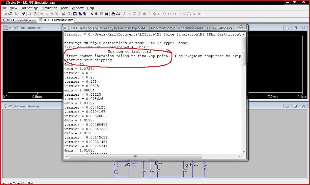Open the Window menu
Viewport: 310px width, 185px height.
pos(77,8)
